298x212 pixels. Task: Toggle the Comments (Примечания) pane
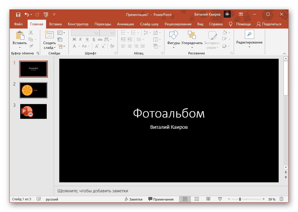coord(161,199)
